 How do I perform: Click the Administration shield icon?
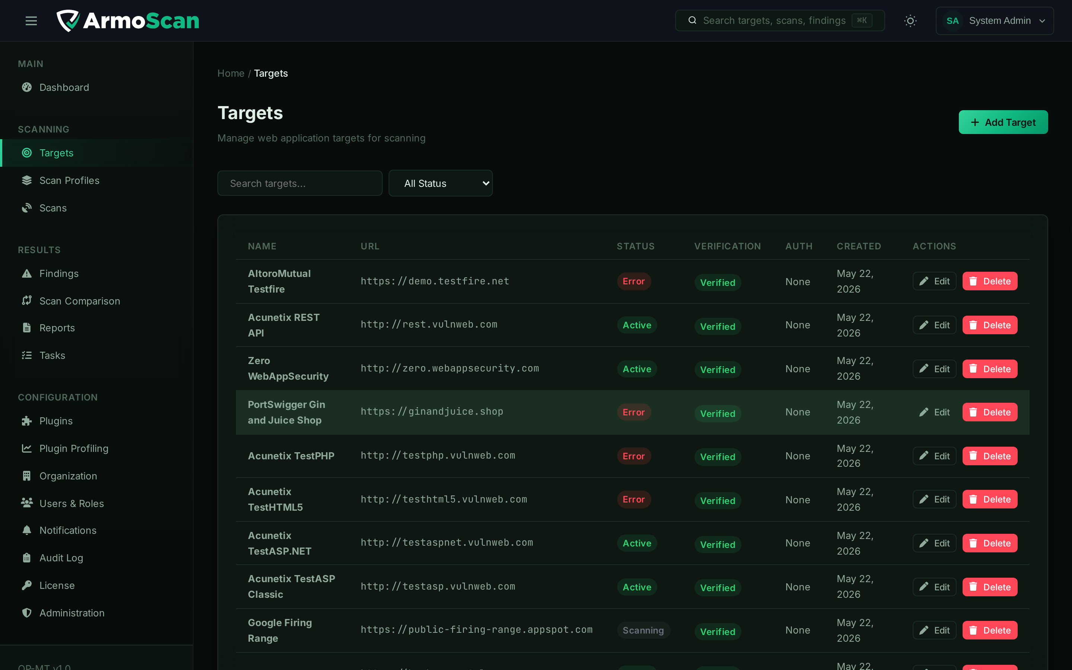click(27, 613)
